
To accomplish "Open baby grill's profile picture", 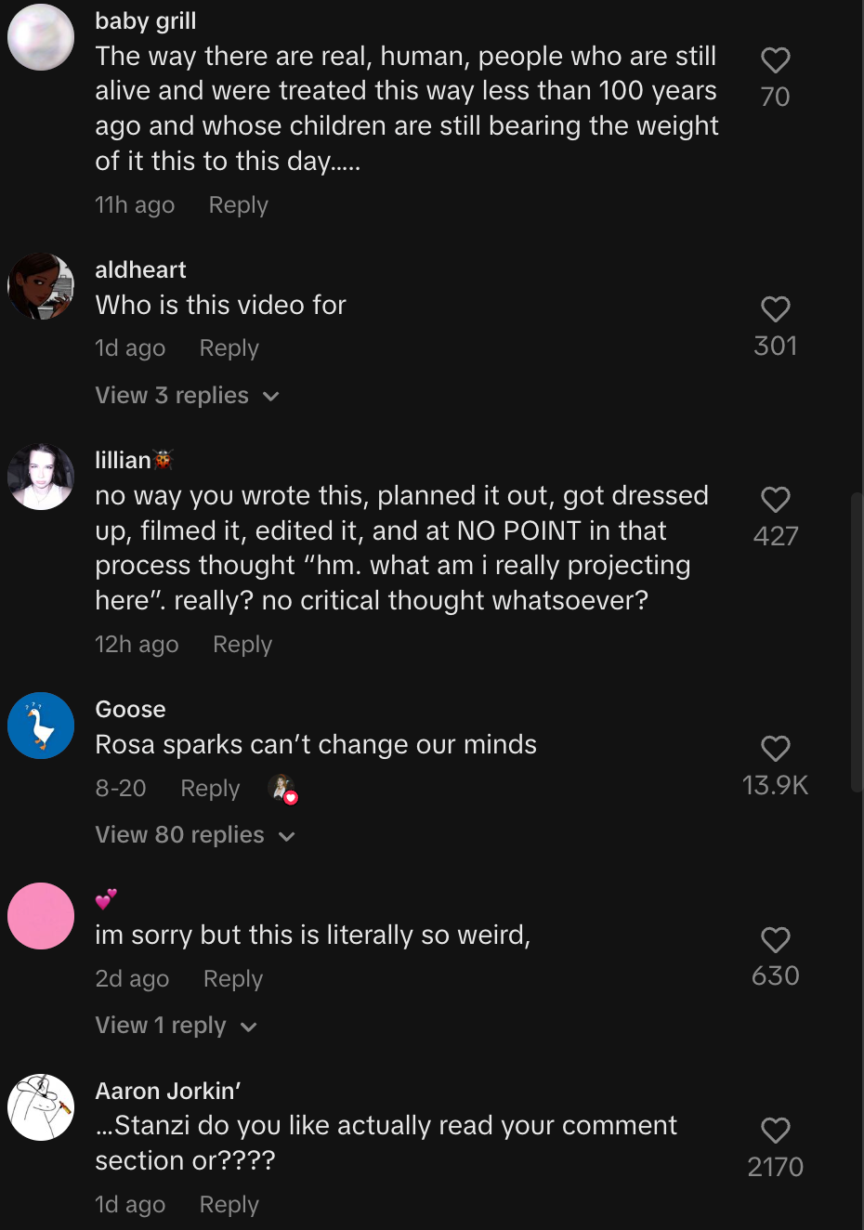I will (x=41, y=37).
